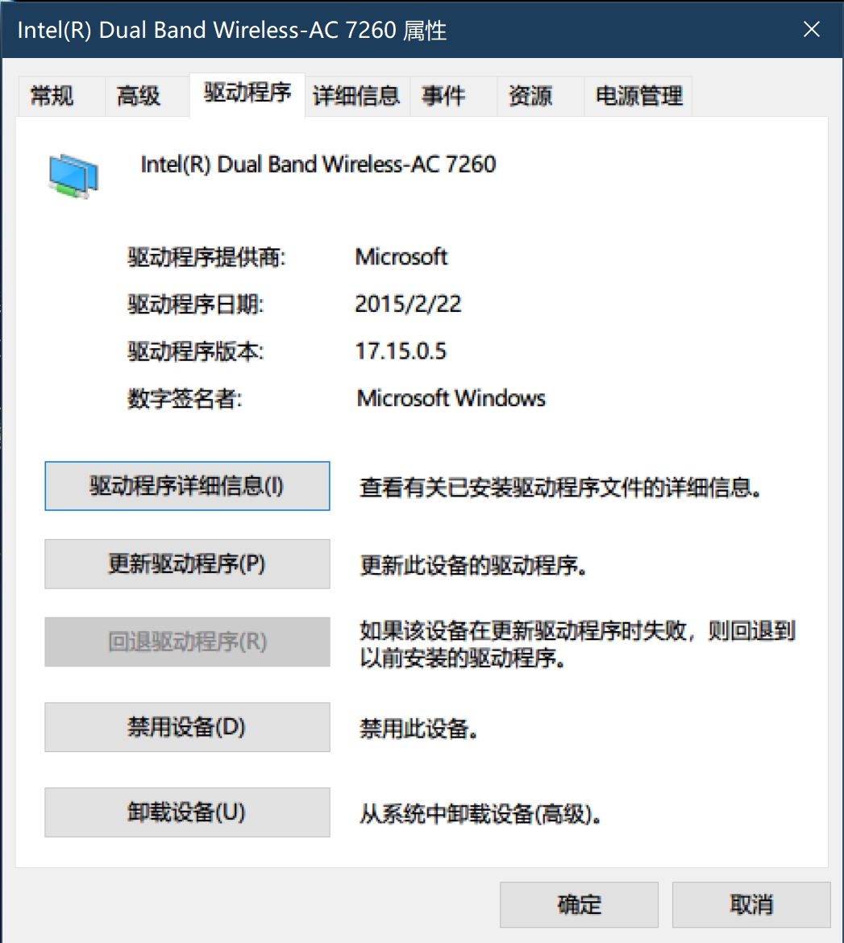This screenshot has width=844, height=943.
Task: Click the 禁用设备(D) button
Action: coord(187,727)
